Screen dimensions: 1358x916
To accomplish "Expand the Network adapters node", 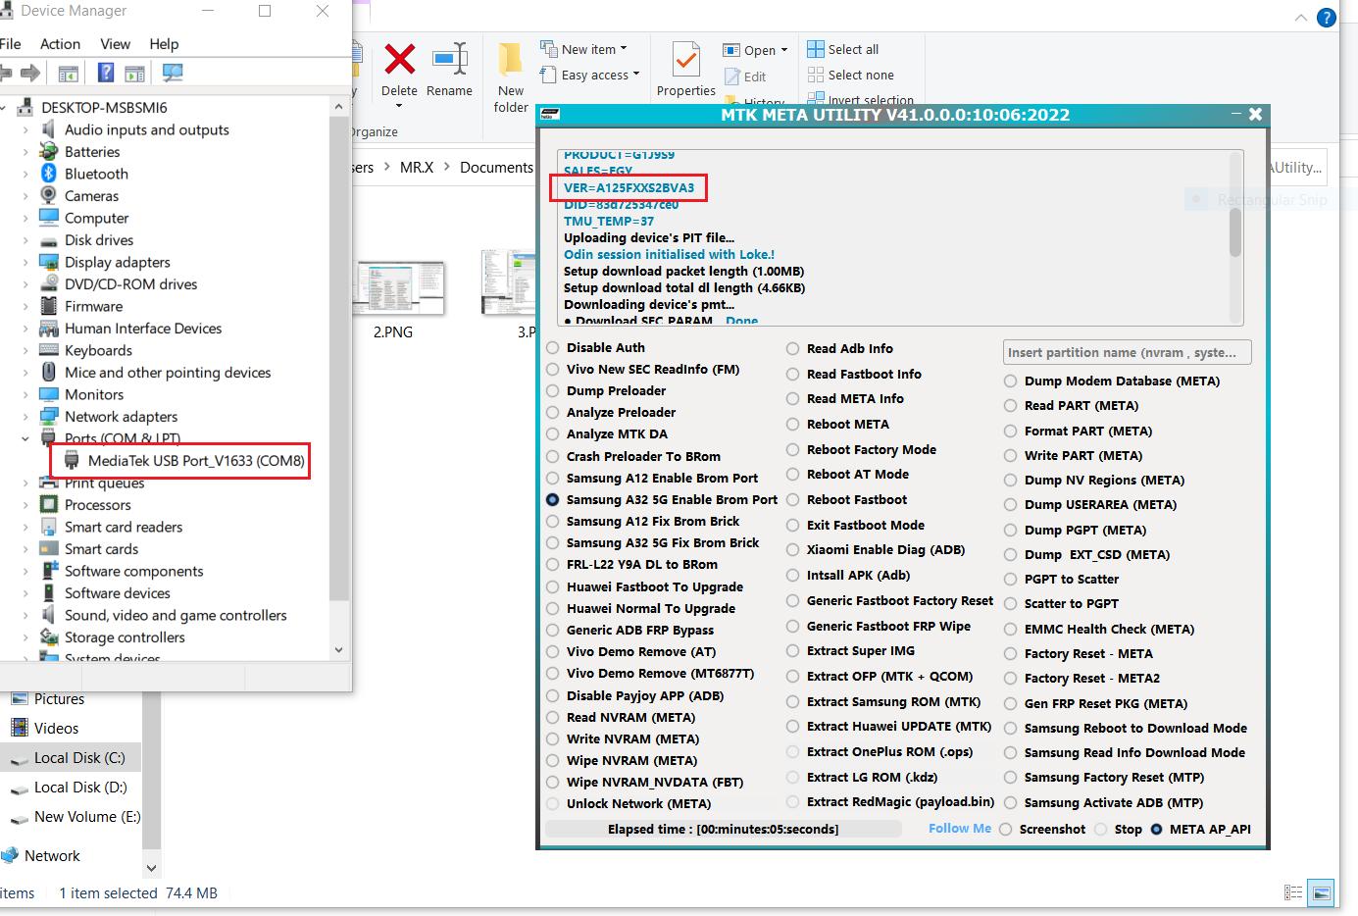I will click(25, 416).
